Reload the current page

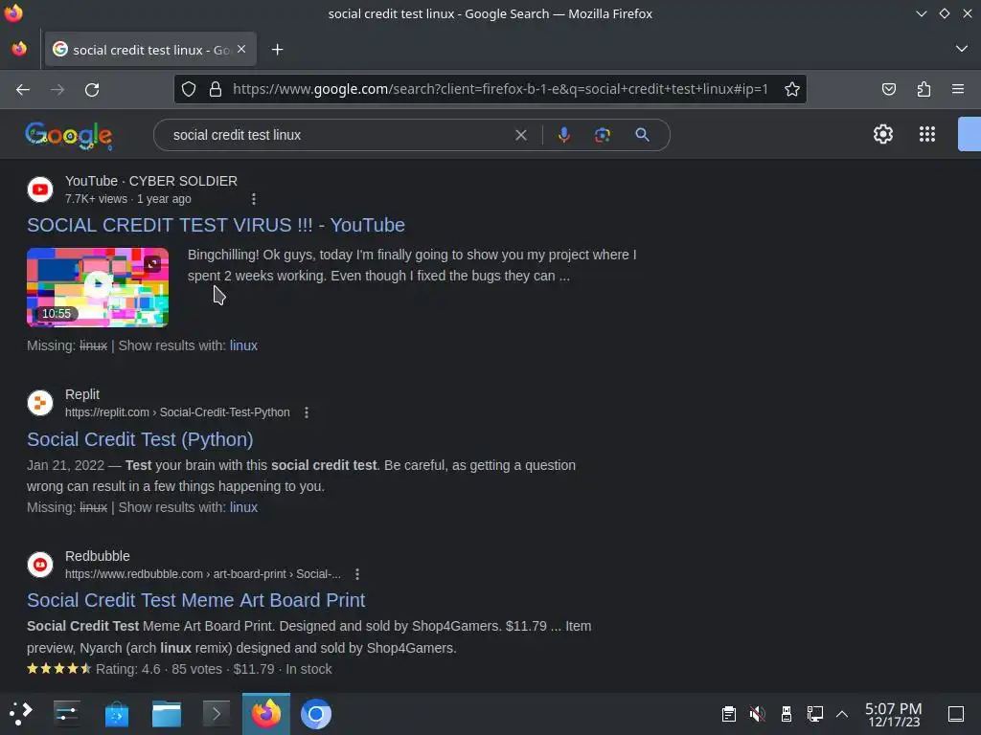pos(92,89)
